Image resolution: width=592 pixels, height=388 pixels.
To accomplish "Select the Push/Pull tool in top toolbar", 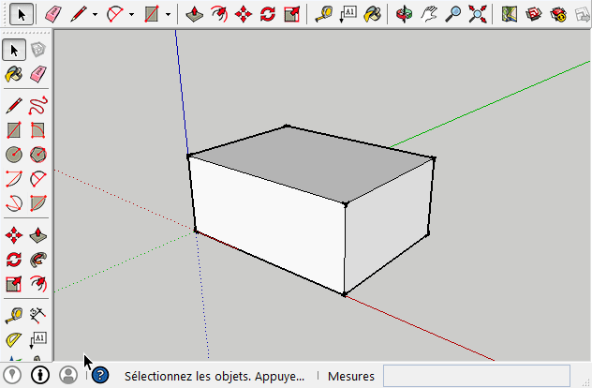I will [193, 14].
